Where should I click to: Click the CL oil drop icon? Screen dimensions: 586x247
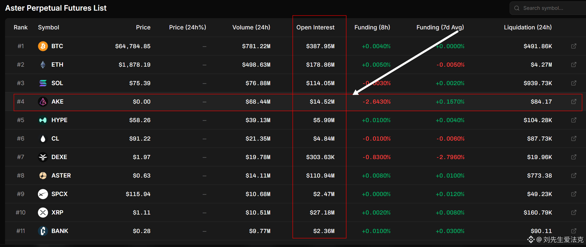pyautogui.click(x=43, y=138)
